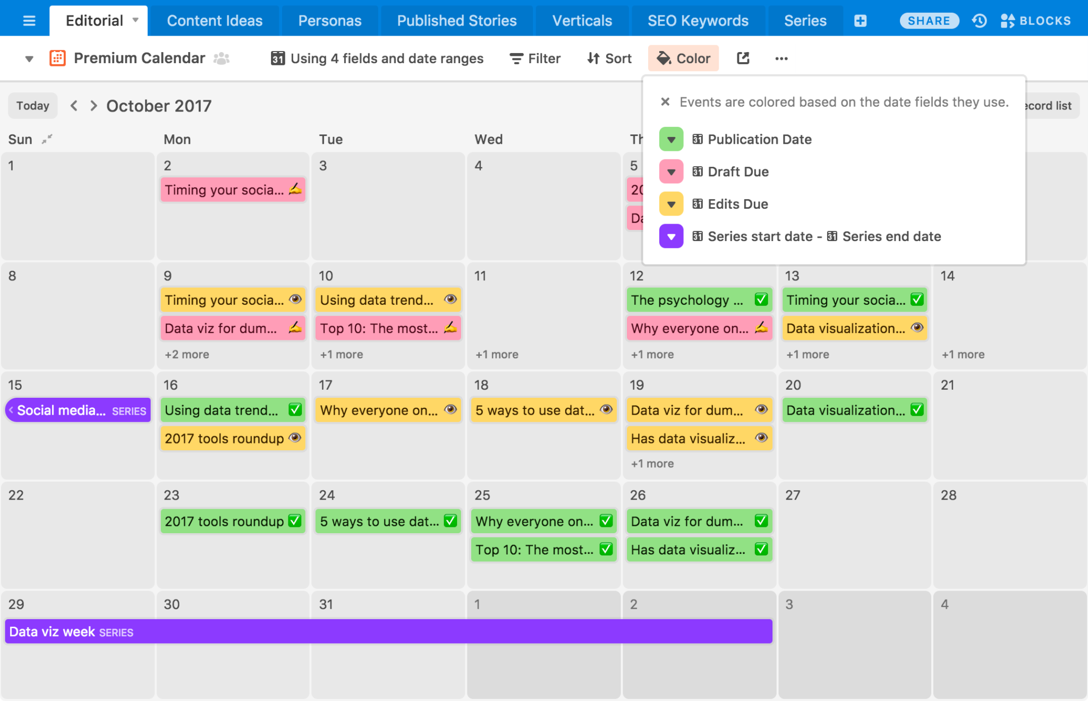Open the more options ellipsis menu
This screenshot has width=1088, height=701.
[781, 58]
